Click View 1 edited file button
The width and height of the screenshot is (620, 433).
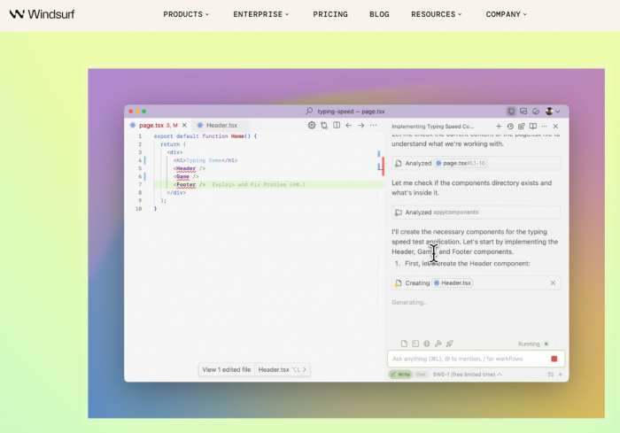[227, 369]
